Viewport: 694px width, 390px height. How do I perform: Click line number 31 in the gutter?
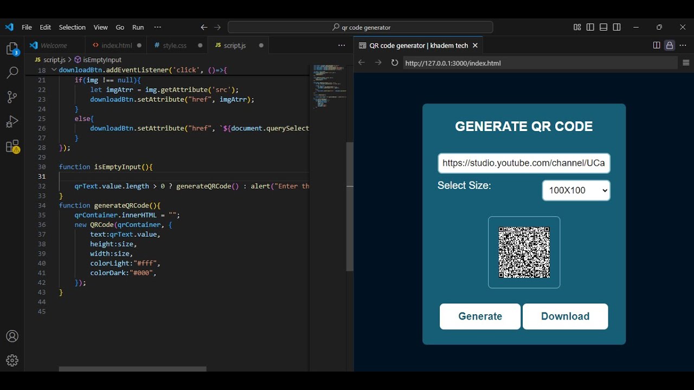(x=42, y=177)
